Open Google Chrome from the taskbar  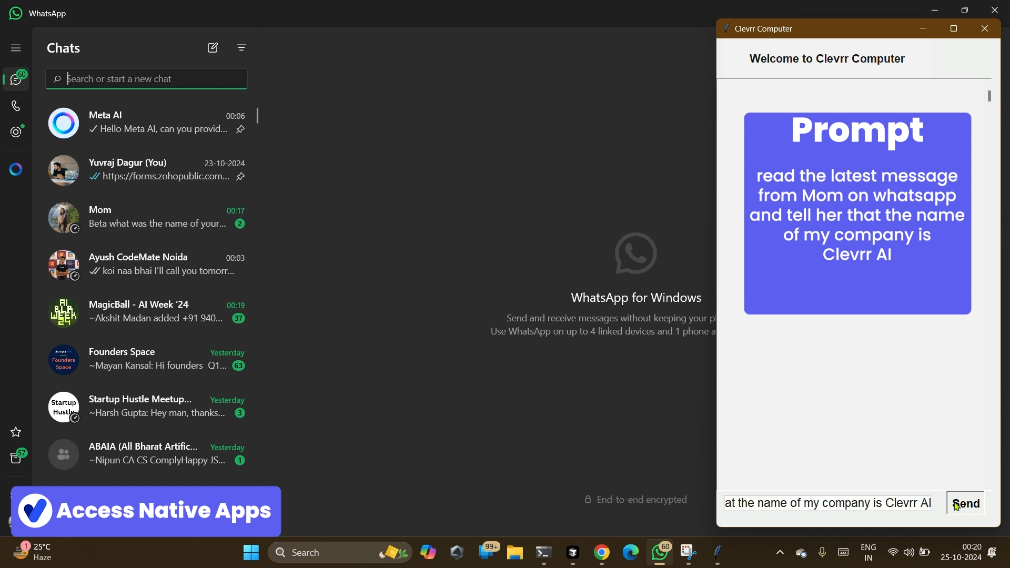tap(602, 553)
